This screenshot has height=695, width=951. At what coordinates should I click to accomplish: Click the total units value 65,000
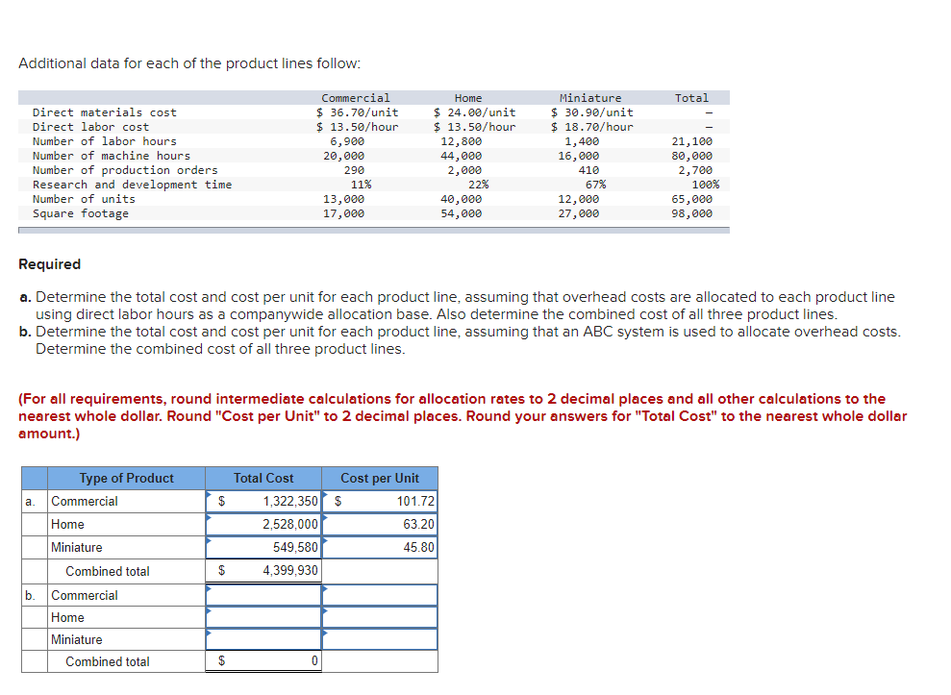click(691, 199)
